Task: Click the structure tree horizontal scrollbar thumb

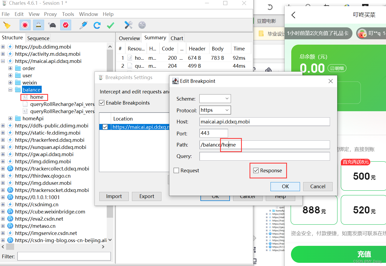Action: coord(10,247)
